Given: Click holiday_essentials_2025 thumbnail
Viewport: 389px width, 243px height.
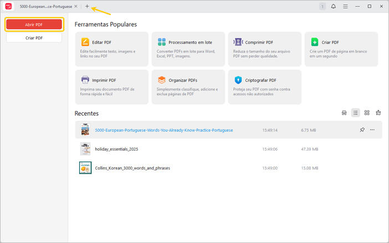Looking at the screenshot, I should [85, 149].
